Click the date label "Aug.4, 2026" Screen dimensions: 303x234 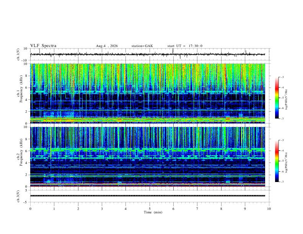[107, 46]
